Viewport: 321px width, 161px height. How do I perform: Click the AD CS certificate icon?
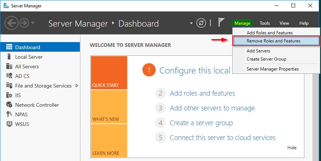tap(9, 76)
